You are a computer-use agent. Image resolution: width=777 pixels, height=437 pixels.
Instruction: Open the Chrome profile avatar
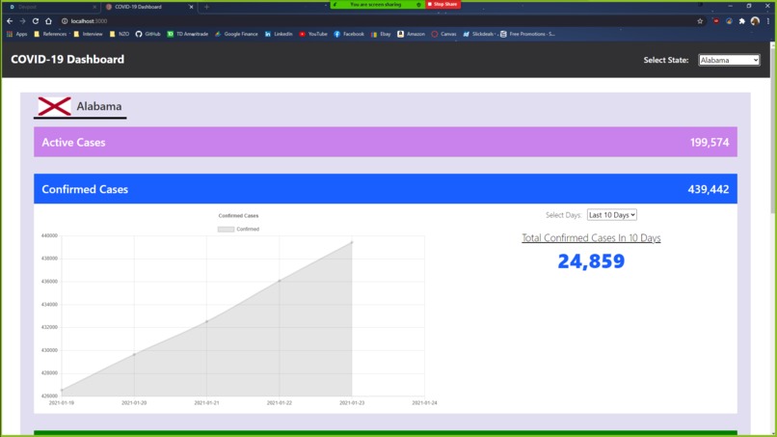(755, 21)
